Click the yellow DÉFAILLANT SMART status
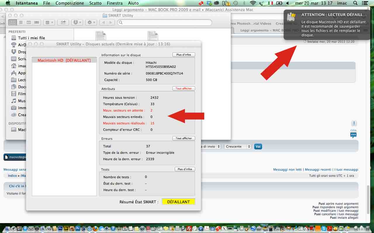374x233 pixels. coord(178,202)
